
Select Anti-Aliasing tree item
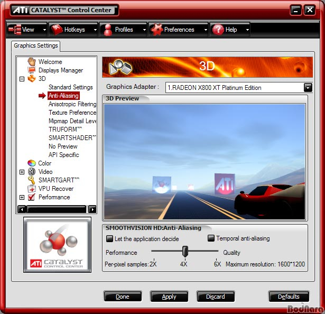63,96
